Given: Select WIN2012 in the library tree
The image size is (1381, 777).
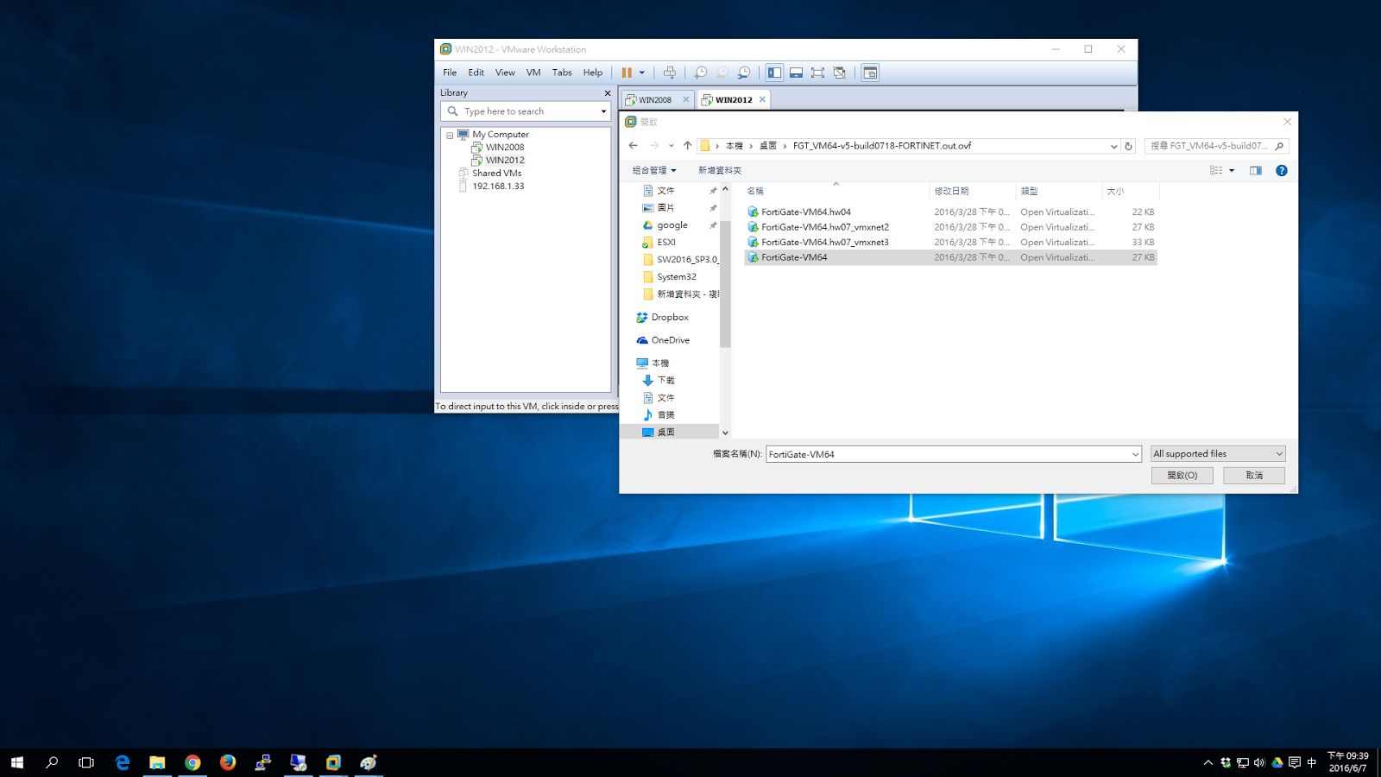Looking at the screenshot, I should tap(505, 160).
